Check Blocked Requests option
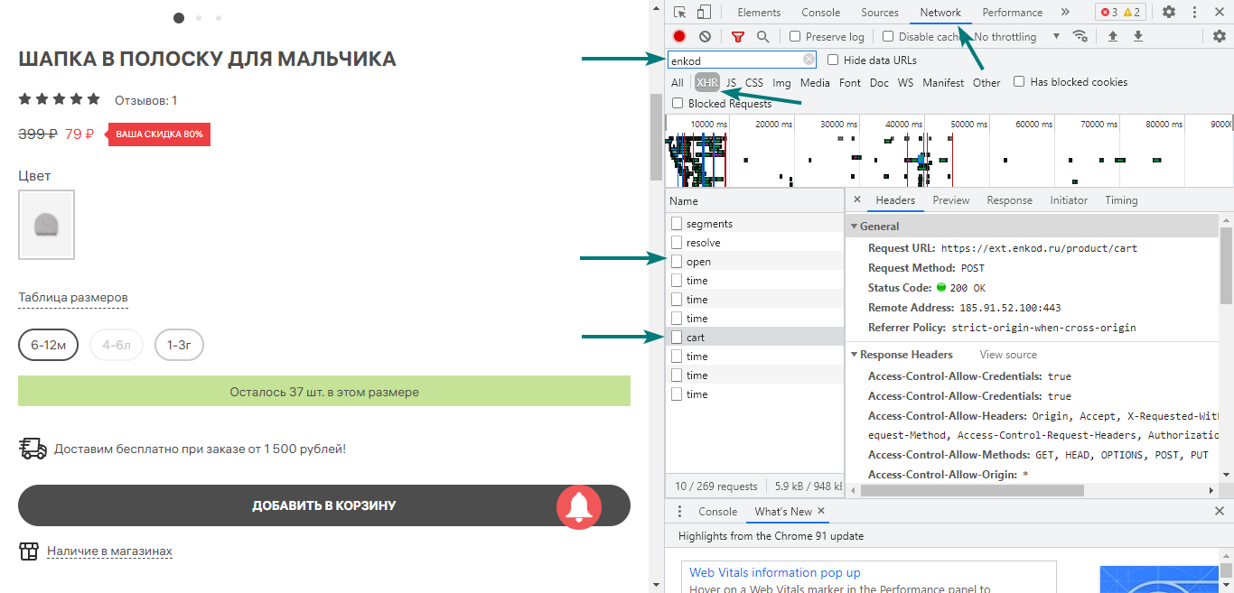This screenshot has height=593, width=1234. (678, 104)
